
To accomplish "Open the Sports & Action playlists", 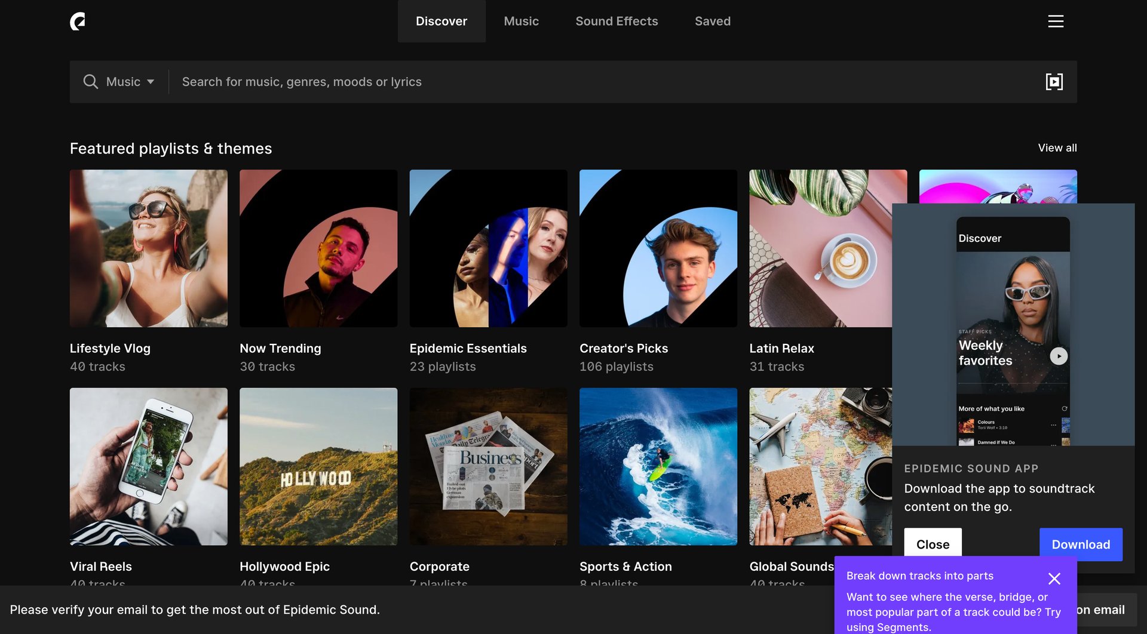I will pos(658,467).
